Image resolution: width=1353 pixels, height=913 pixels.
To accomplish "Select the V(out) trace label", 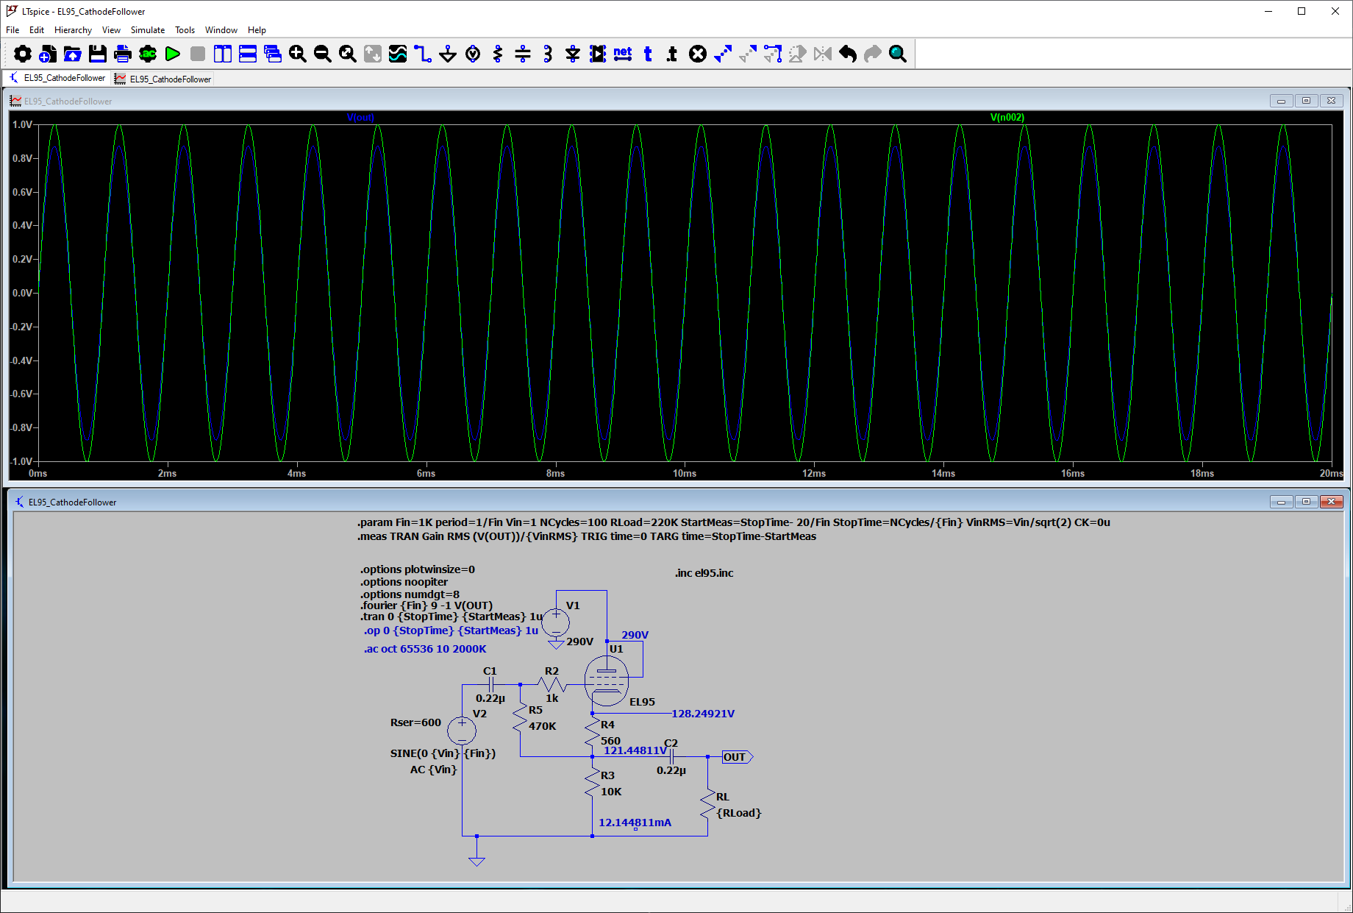I will click(x=360, y=117).
